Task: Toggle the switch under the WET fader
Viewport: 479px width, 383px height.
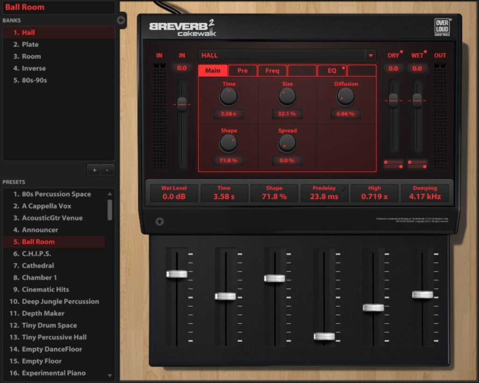Action: pos(417,164)
